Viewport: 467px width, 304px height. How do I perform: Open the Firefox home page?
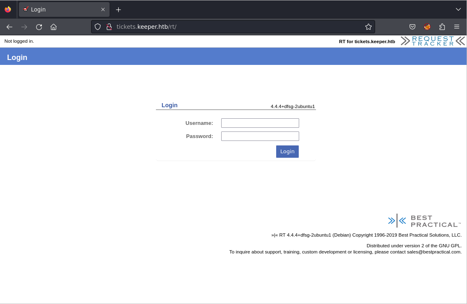point(53,27)
